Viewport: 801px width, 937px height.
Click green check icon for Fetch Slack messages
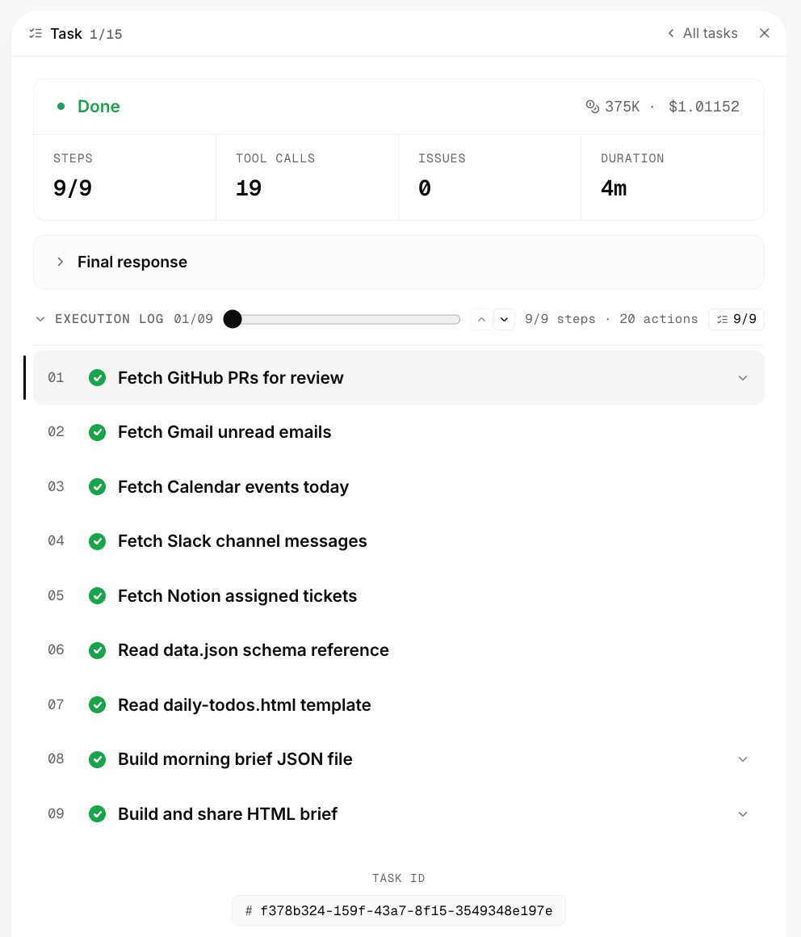point(98,541)
